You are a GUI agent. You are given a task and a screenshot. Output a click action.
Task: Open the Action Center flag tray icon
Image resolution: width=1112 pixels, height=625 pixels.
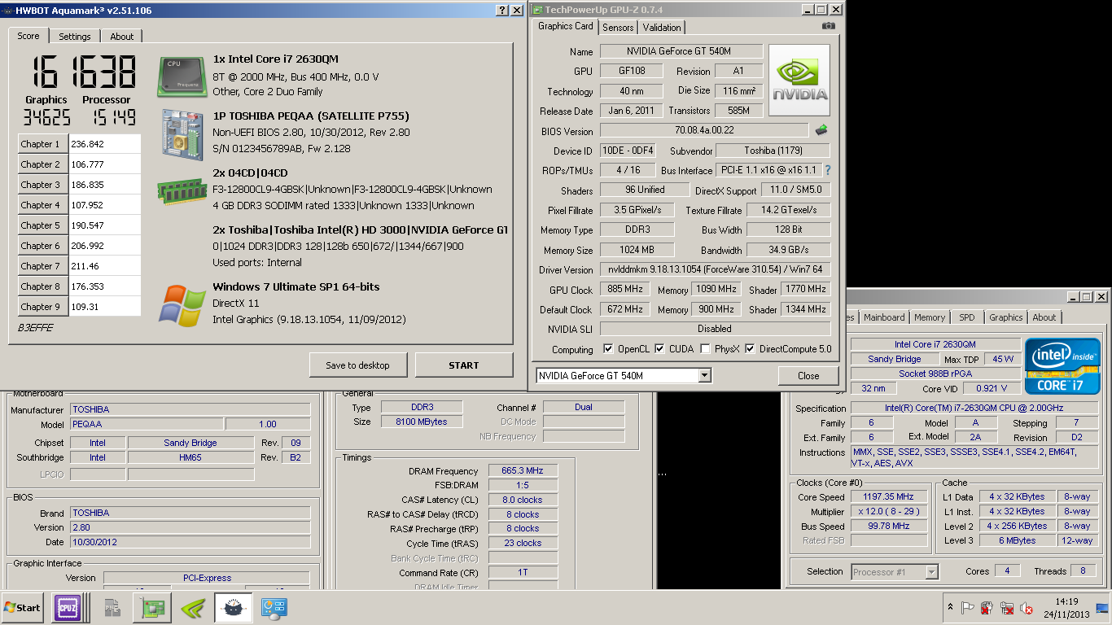(967, 608)
